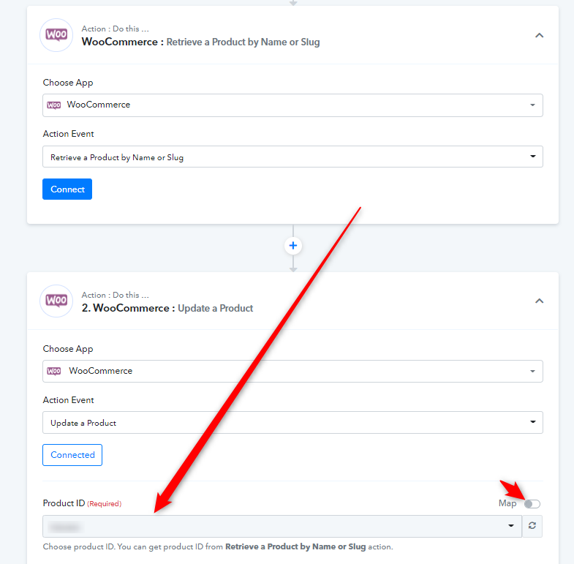Open Update a Product Action Event dropdown

pos(292,423)
